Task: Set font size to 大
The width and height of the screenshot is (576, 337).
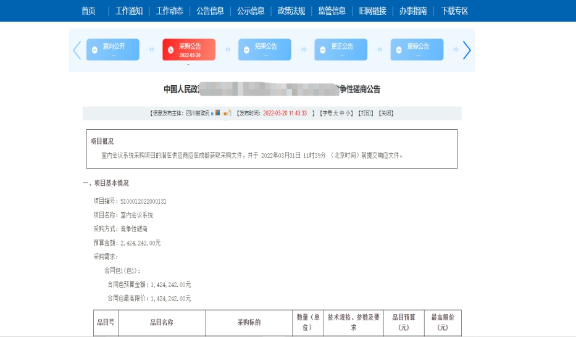Action: (336, 114)
